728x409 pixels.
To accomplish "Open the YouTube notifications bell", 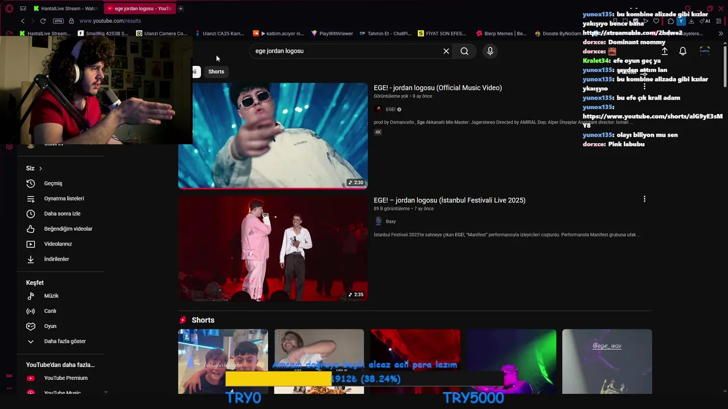I will (x=683, y=51).
